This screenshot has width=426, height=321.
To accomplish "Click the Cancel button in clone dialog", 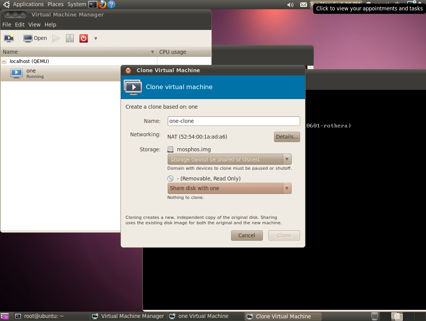I will (x=247, y=235).
